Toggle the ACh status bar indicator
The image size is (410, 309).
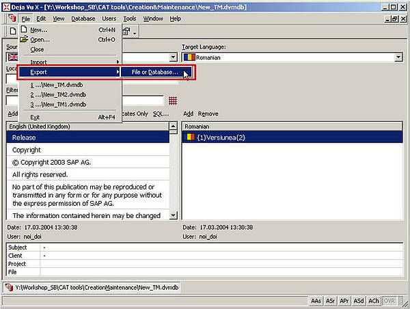(x=374, y=301)
